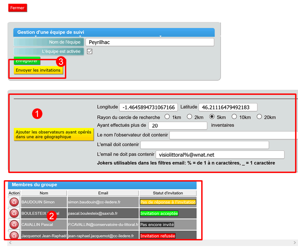298x249 pixels.
Task: Click the Email column header
Action: 103,193
